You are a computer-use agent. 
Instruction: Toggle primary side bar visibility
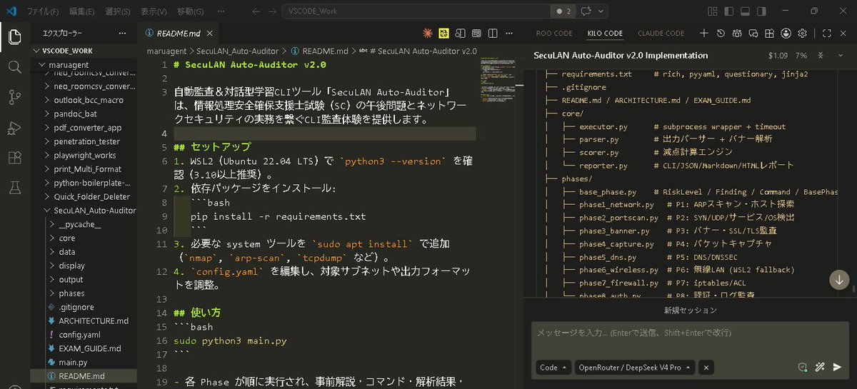click(728, 11)
